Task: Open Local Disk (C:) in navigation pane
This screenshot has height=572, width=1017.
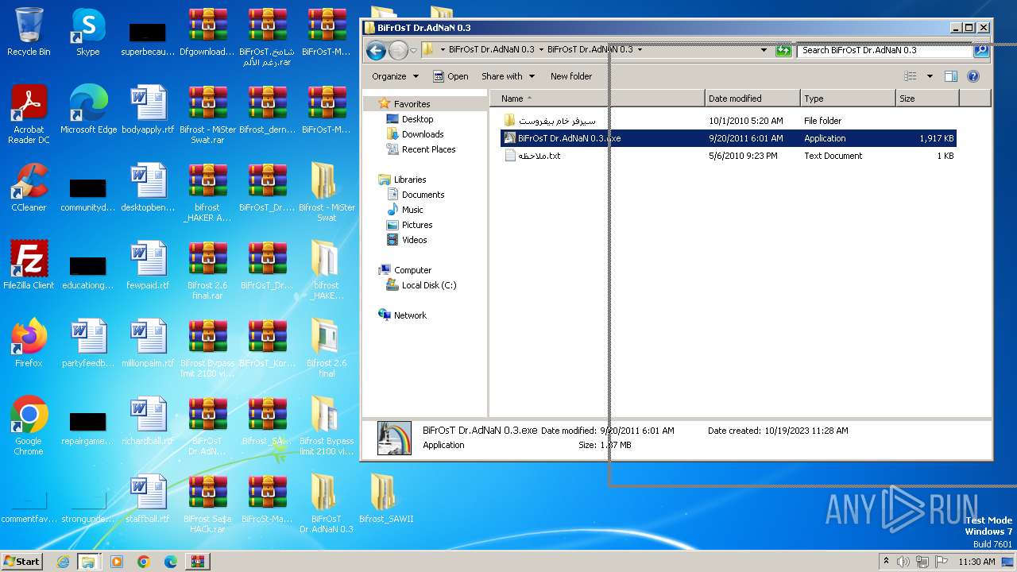Action: coord(429,285)
